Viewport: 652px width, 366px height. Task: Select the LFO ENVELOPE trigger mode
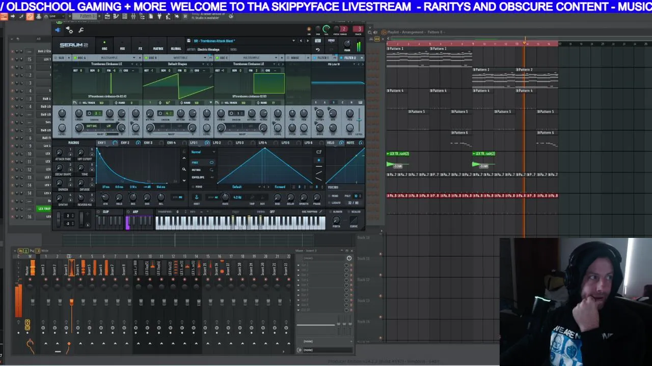click(x=203, y=177)
